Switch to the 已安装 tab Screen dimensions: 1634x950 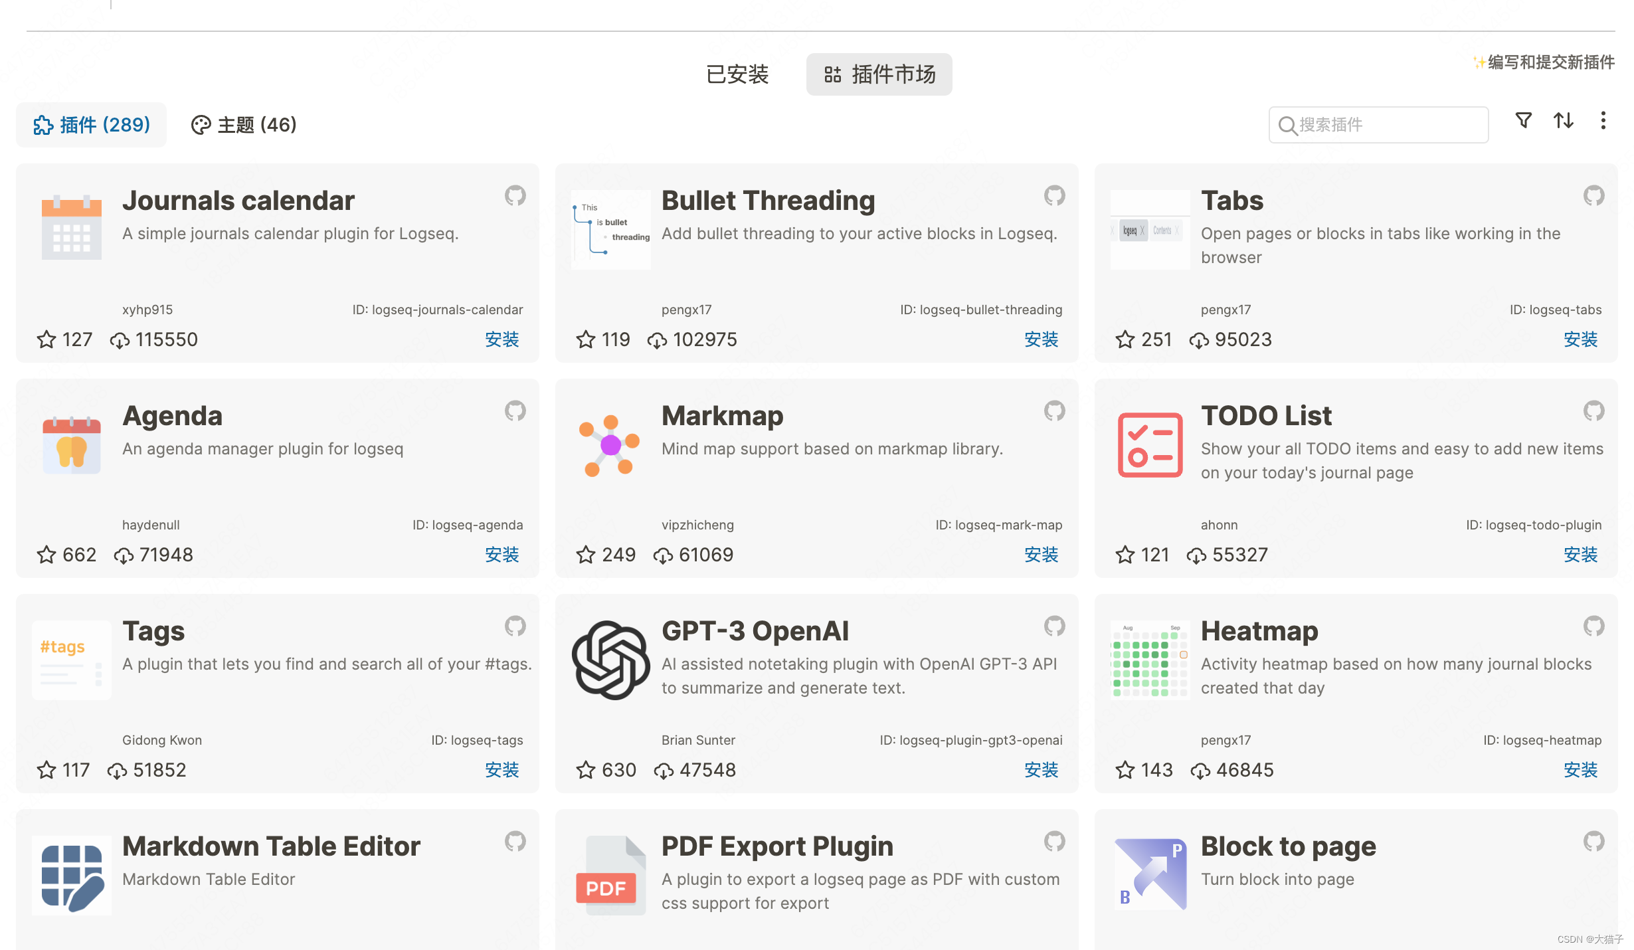(x=737, y=74)
